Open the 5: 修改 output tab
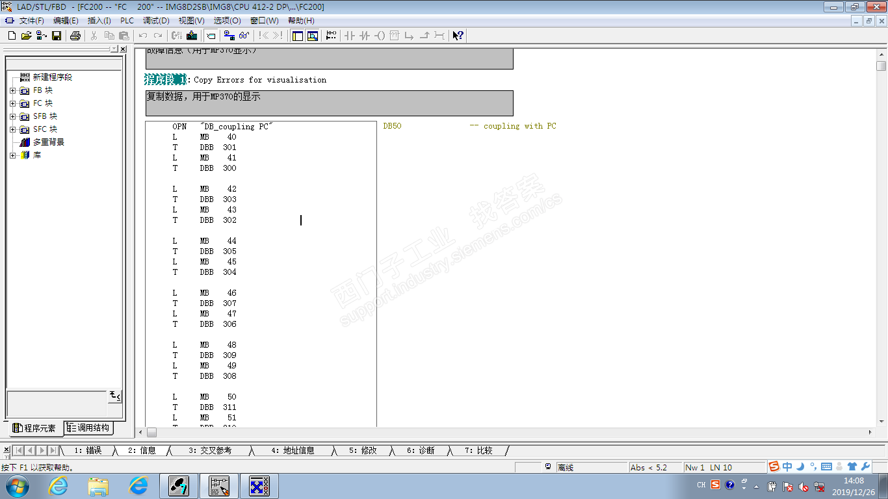This screenshot has height=499, width=888. [363, 450]
